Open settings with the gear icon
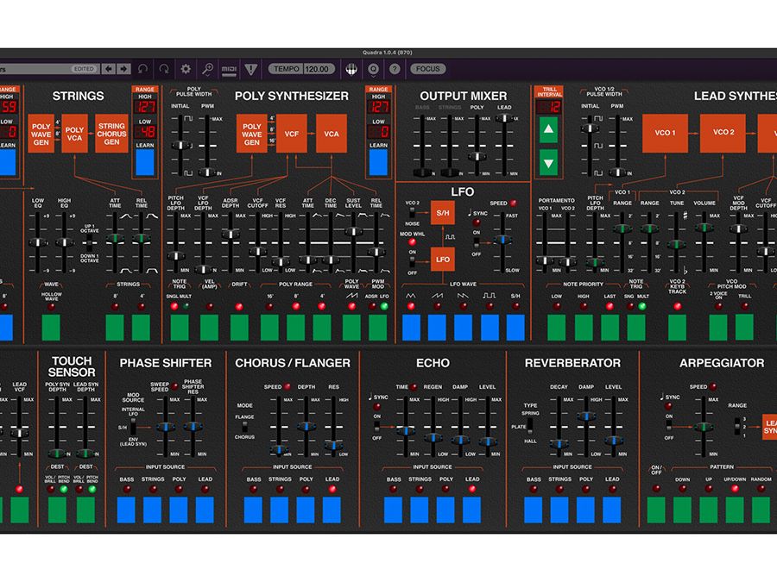The image size is (777, 582). point(186,69)
